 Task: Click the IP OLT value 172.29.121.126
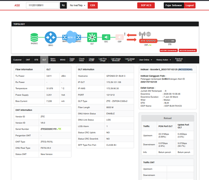tap(114, 82)
